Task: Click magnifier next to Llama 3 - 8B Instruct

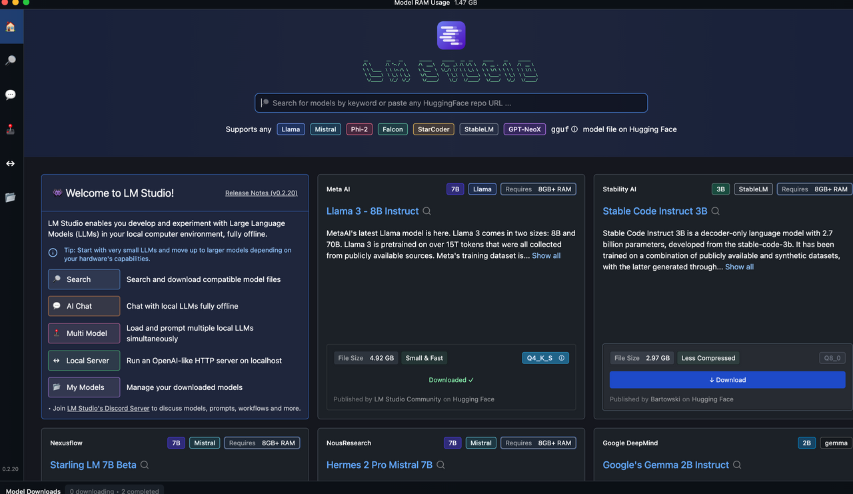Action: pos(427,211)
